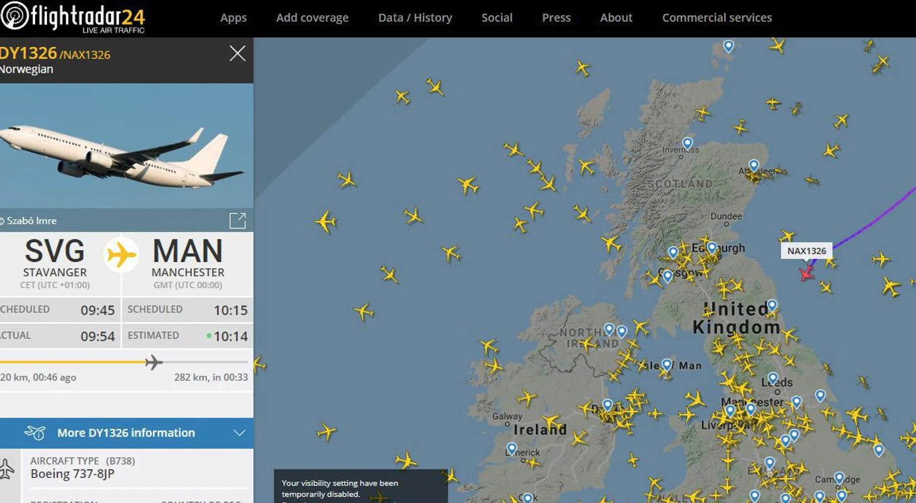Open the Social menu
The width and height of the screenshot is (916, 503).
[x=497, y=18]
